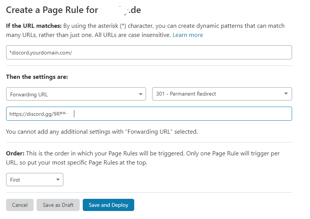Focus the *discord.yourdomain.com/ URL pattern field
The width and height of the screenshot is (310, 219).
point(149,53)
